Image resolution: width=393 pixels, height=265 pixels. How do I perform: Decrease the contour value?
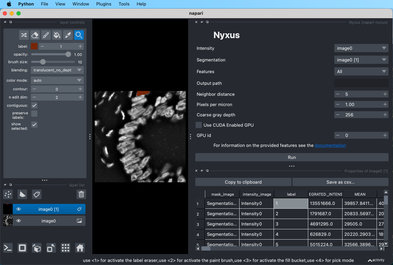[34, 89]
